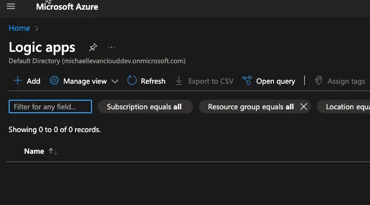Click the Open query label

[x=276, y=81]
